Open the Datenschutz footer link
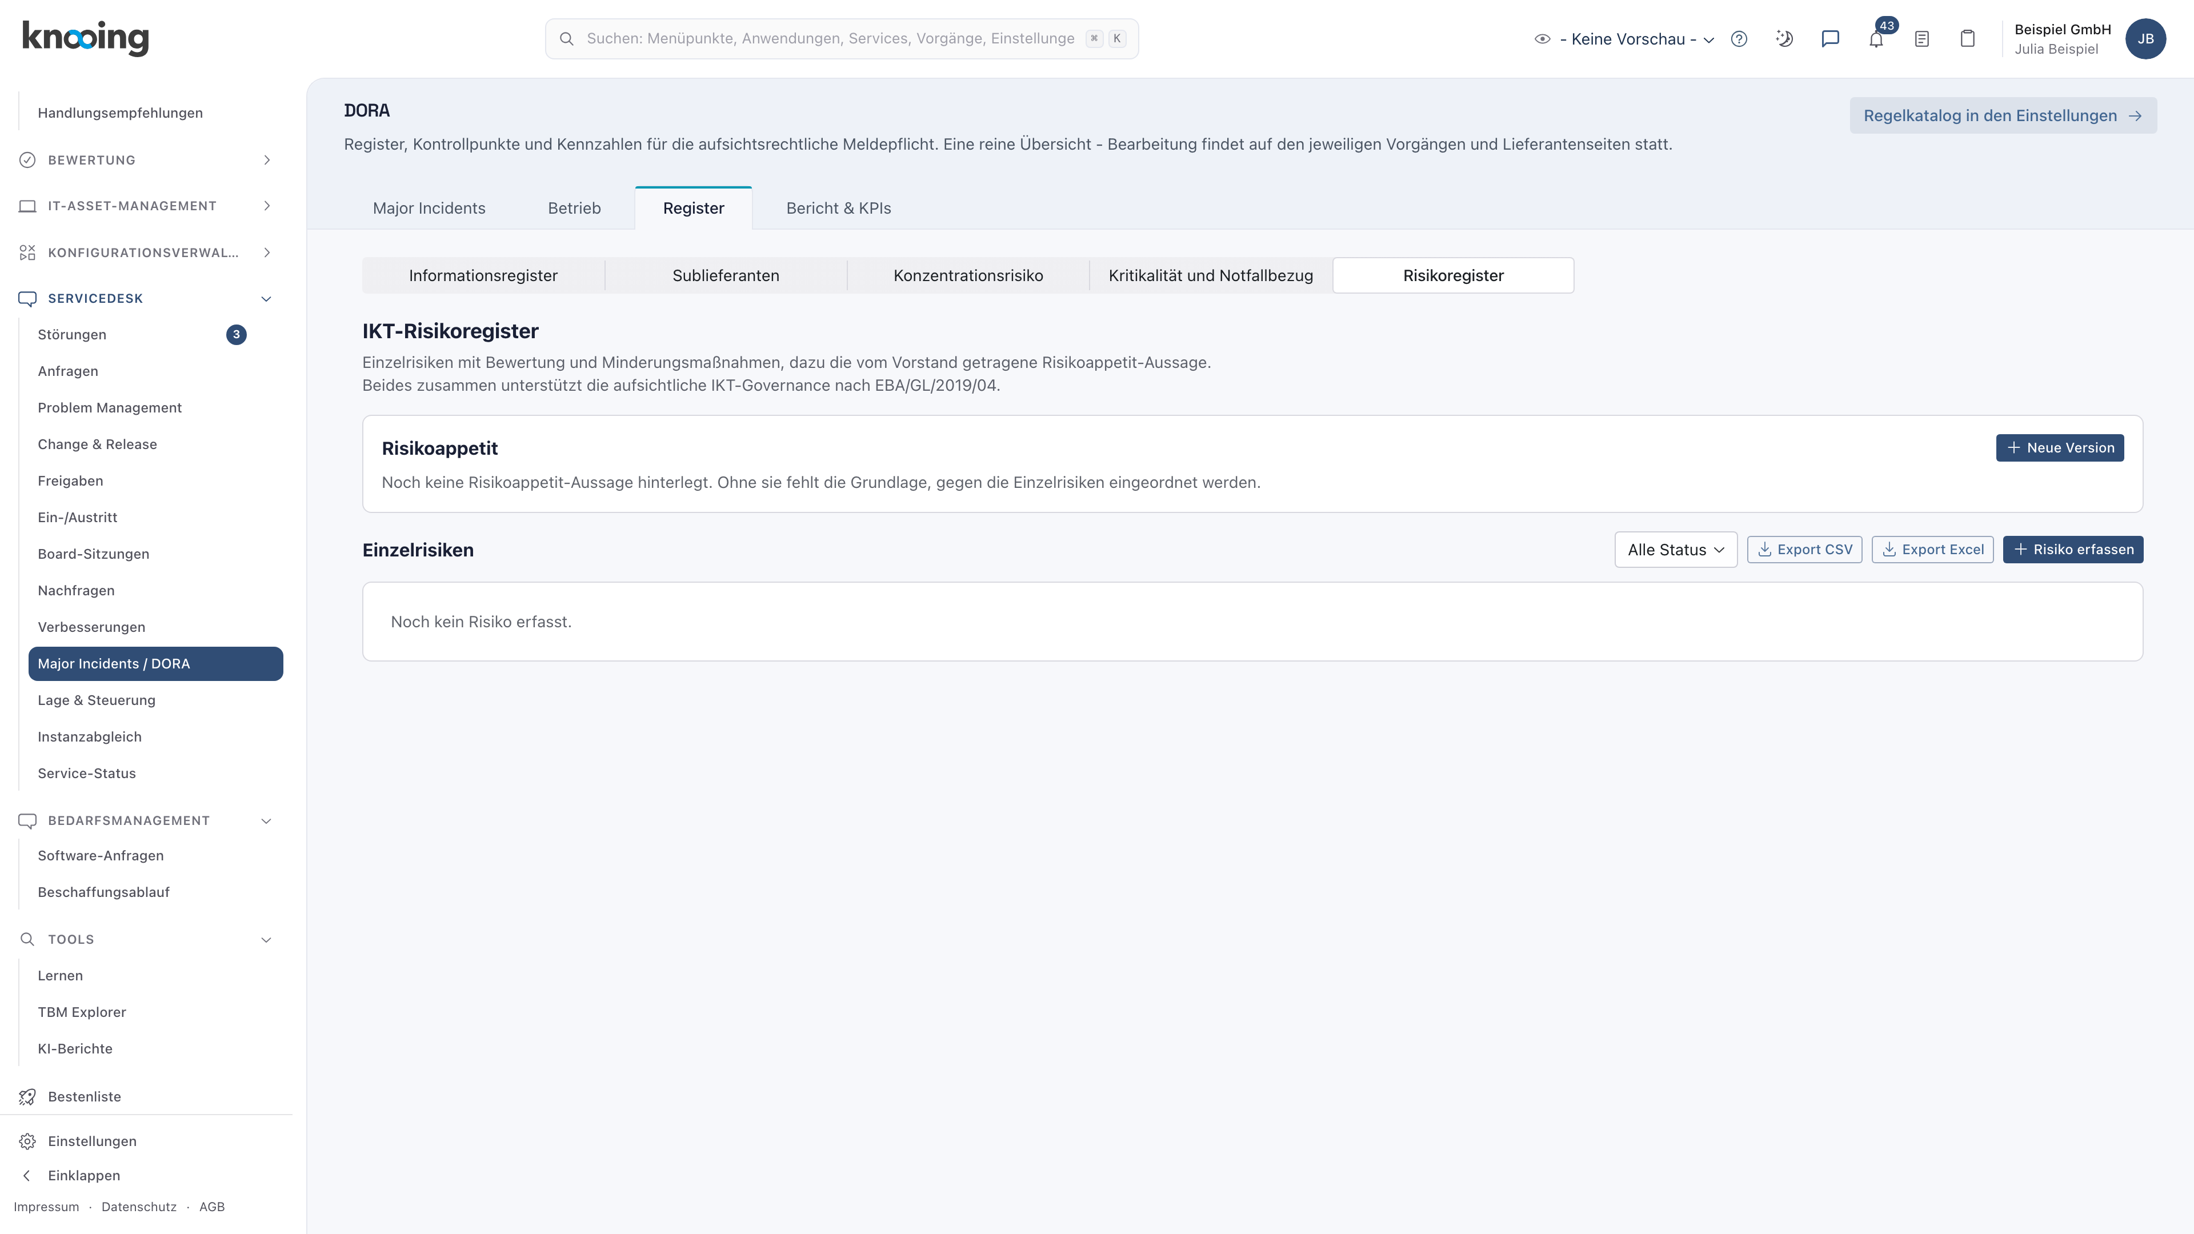 pyautogui.click(x=139, y=1207)
